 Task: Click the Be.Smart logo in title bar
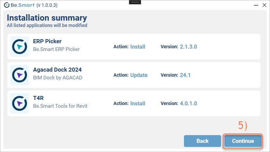coord(6,5)
